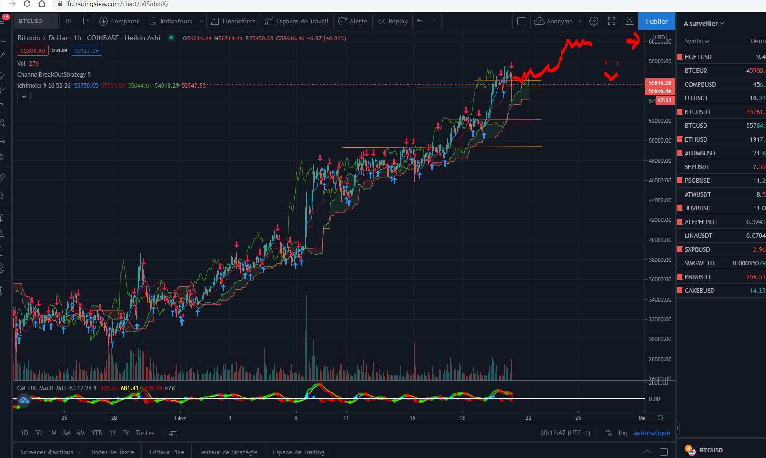The width and height of the screenshot is (766, 458).
Task: Start bar Replay mode
Action: pos(393,21)
